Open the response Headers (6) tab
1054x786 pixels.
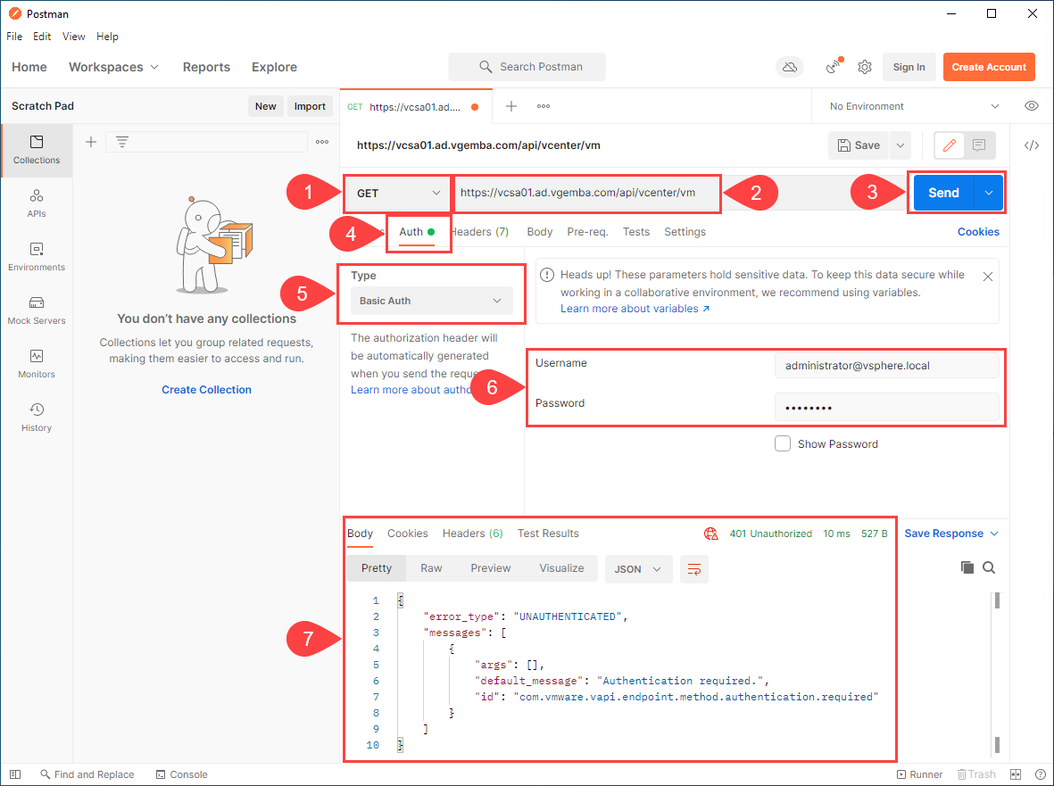coord(472,534)
